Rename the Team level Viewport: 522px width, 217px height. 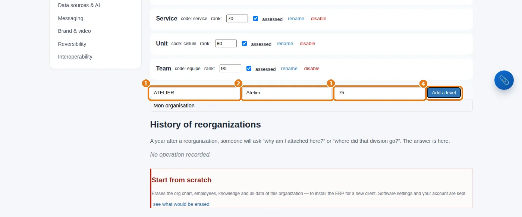click(289, 69)
